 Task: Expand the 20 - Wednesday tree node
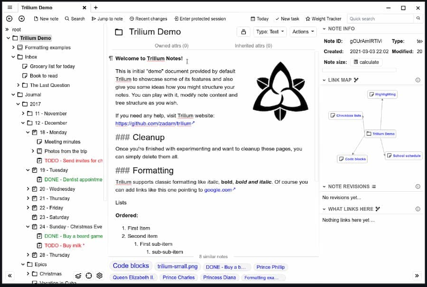[x=28, y=189]
